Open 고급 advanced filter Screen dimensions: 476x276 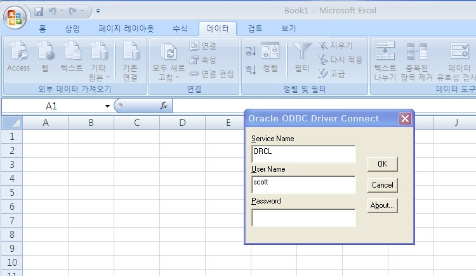331,73
